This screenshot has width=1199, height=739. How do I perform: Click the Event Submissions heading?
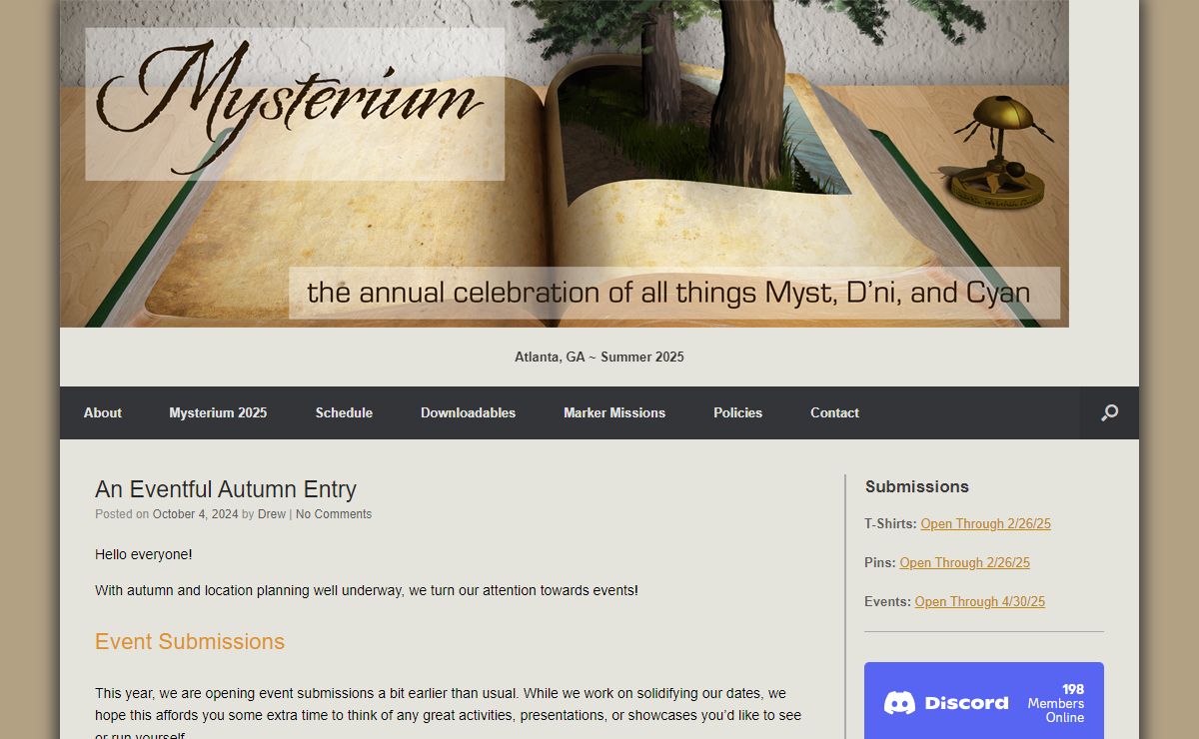190,642
